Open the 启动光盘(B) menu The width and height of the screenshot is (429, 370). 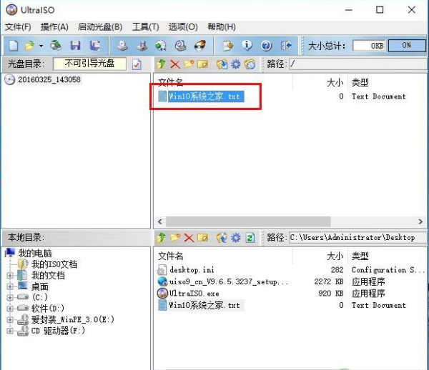(x=100, y=26)
